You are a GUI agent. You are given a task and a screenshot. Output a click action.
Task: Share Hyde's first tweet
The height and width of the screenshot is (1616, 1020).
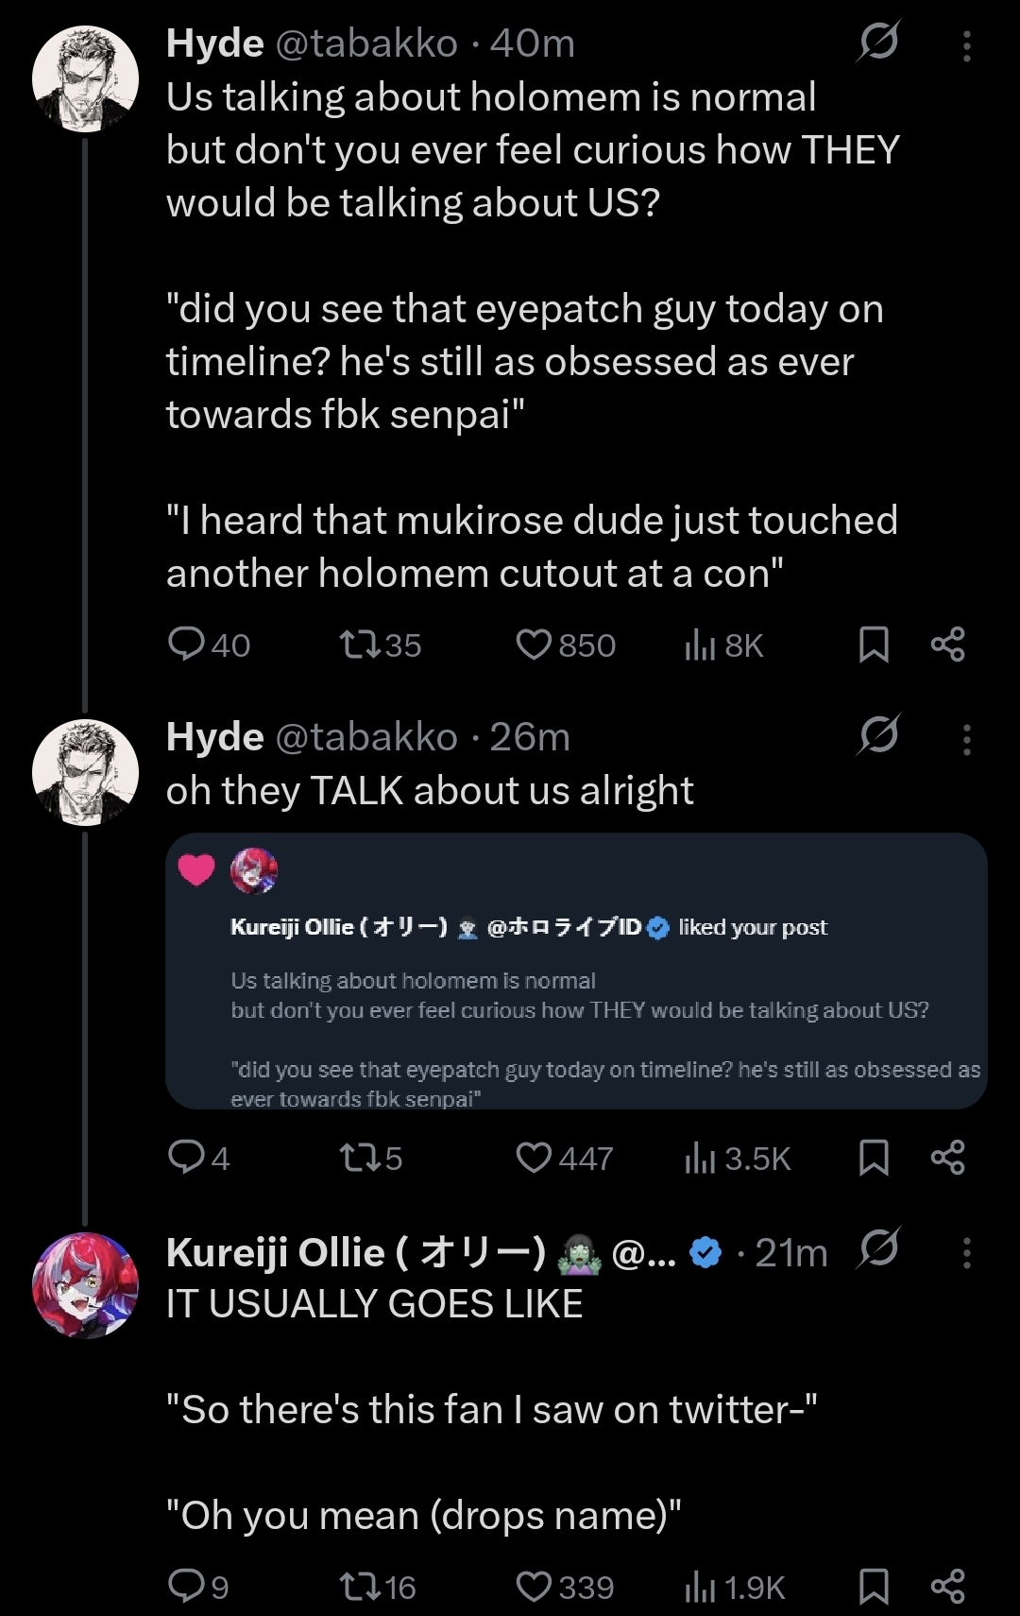[947, 645]
